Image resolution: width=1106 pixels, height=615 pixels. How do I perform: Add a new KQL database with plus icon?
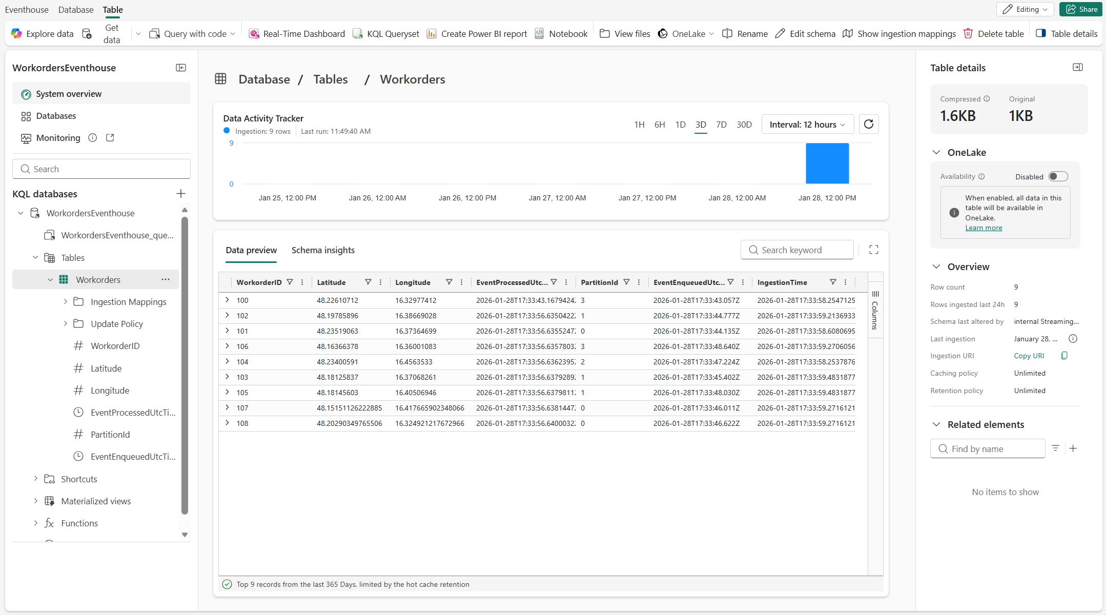[x=180, y=194]
